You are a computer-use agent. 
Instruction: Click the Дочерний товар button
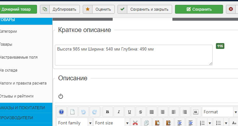pyautogui.click(x=18, y=9)
